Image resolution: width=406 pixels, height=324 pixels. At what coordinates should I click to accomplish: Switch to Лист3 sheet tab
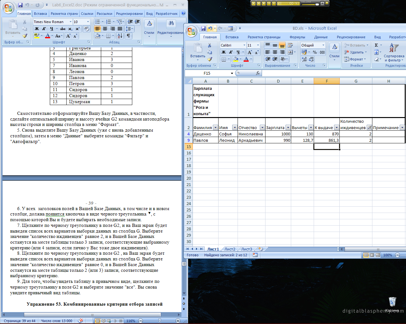point(247,249)
